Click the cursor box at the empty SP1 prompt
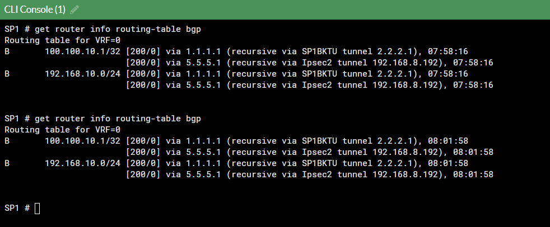Screen dimensions: 550x227 (x=38, y=209)
